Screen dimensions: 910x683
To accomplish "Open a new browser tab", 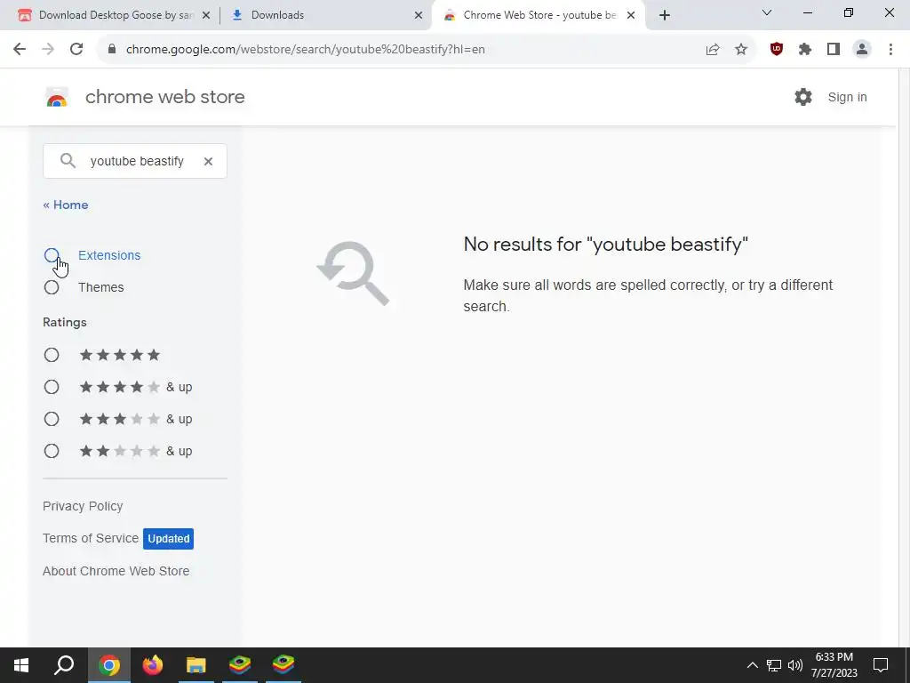I will pos(665,15).
